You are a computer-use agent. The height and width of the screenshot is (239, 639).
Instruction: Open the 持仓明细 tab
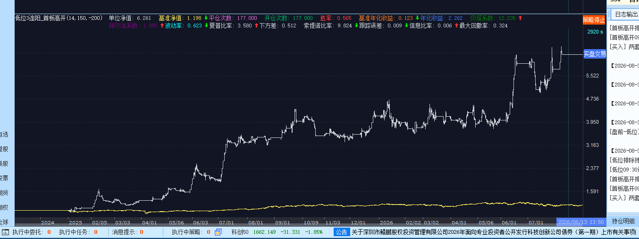coord(623,221)
